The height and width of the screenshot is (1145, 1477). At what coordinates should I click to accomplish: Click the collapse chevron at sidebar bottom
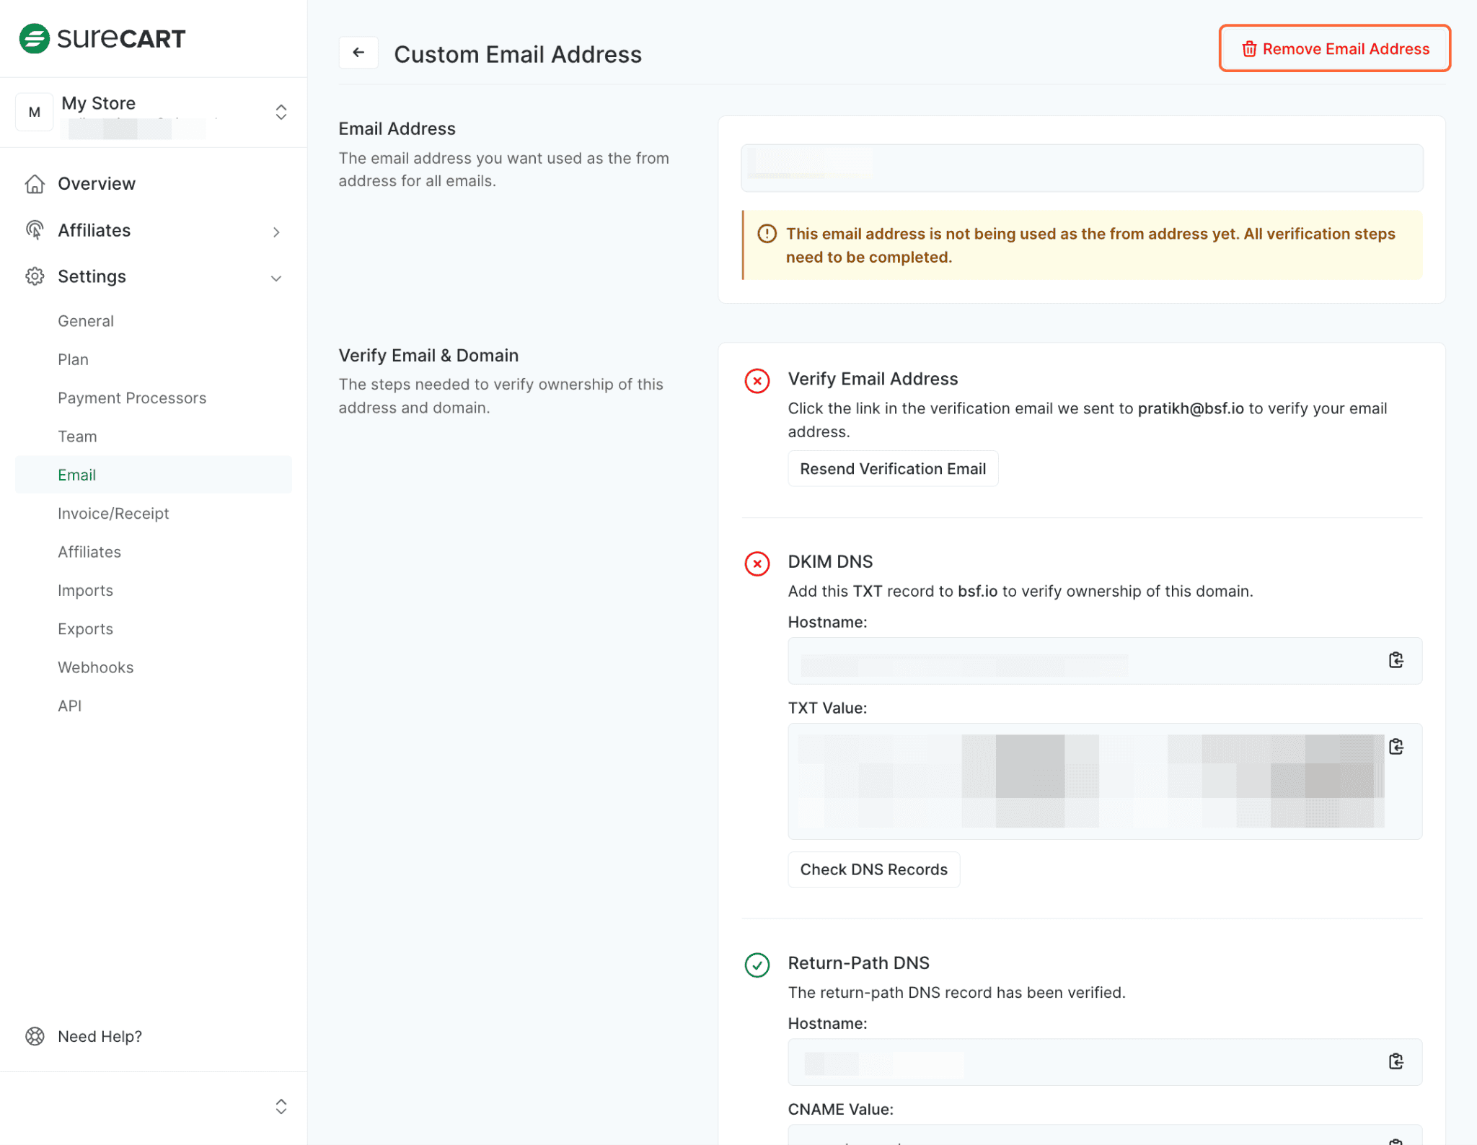point(281,1106)
